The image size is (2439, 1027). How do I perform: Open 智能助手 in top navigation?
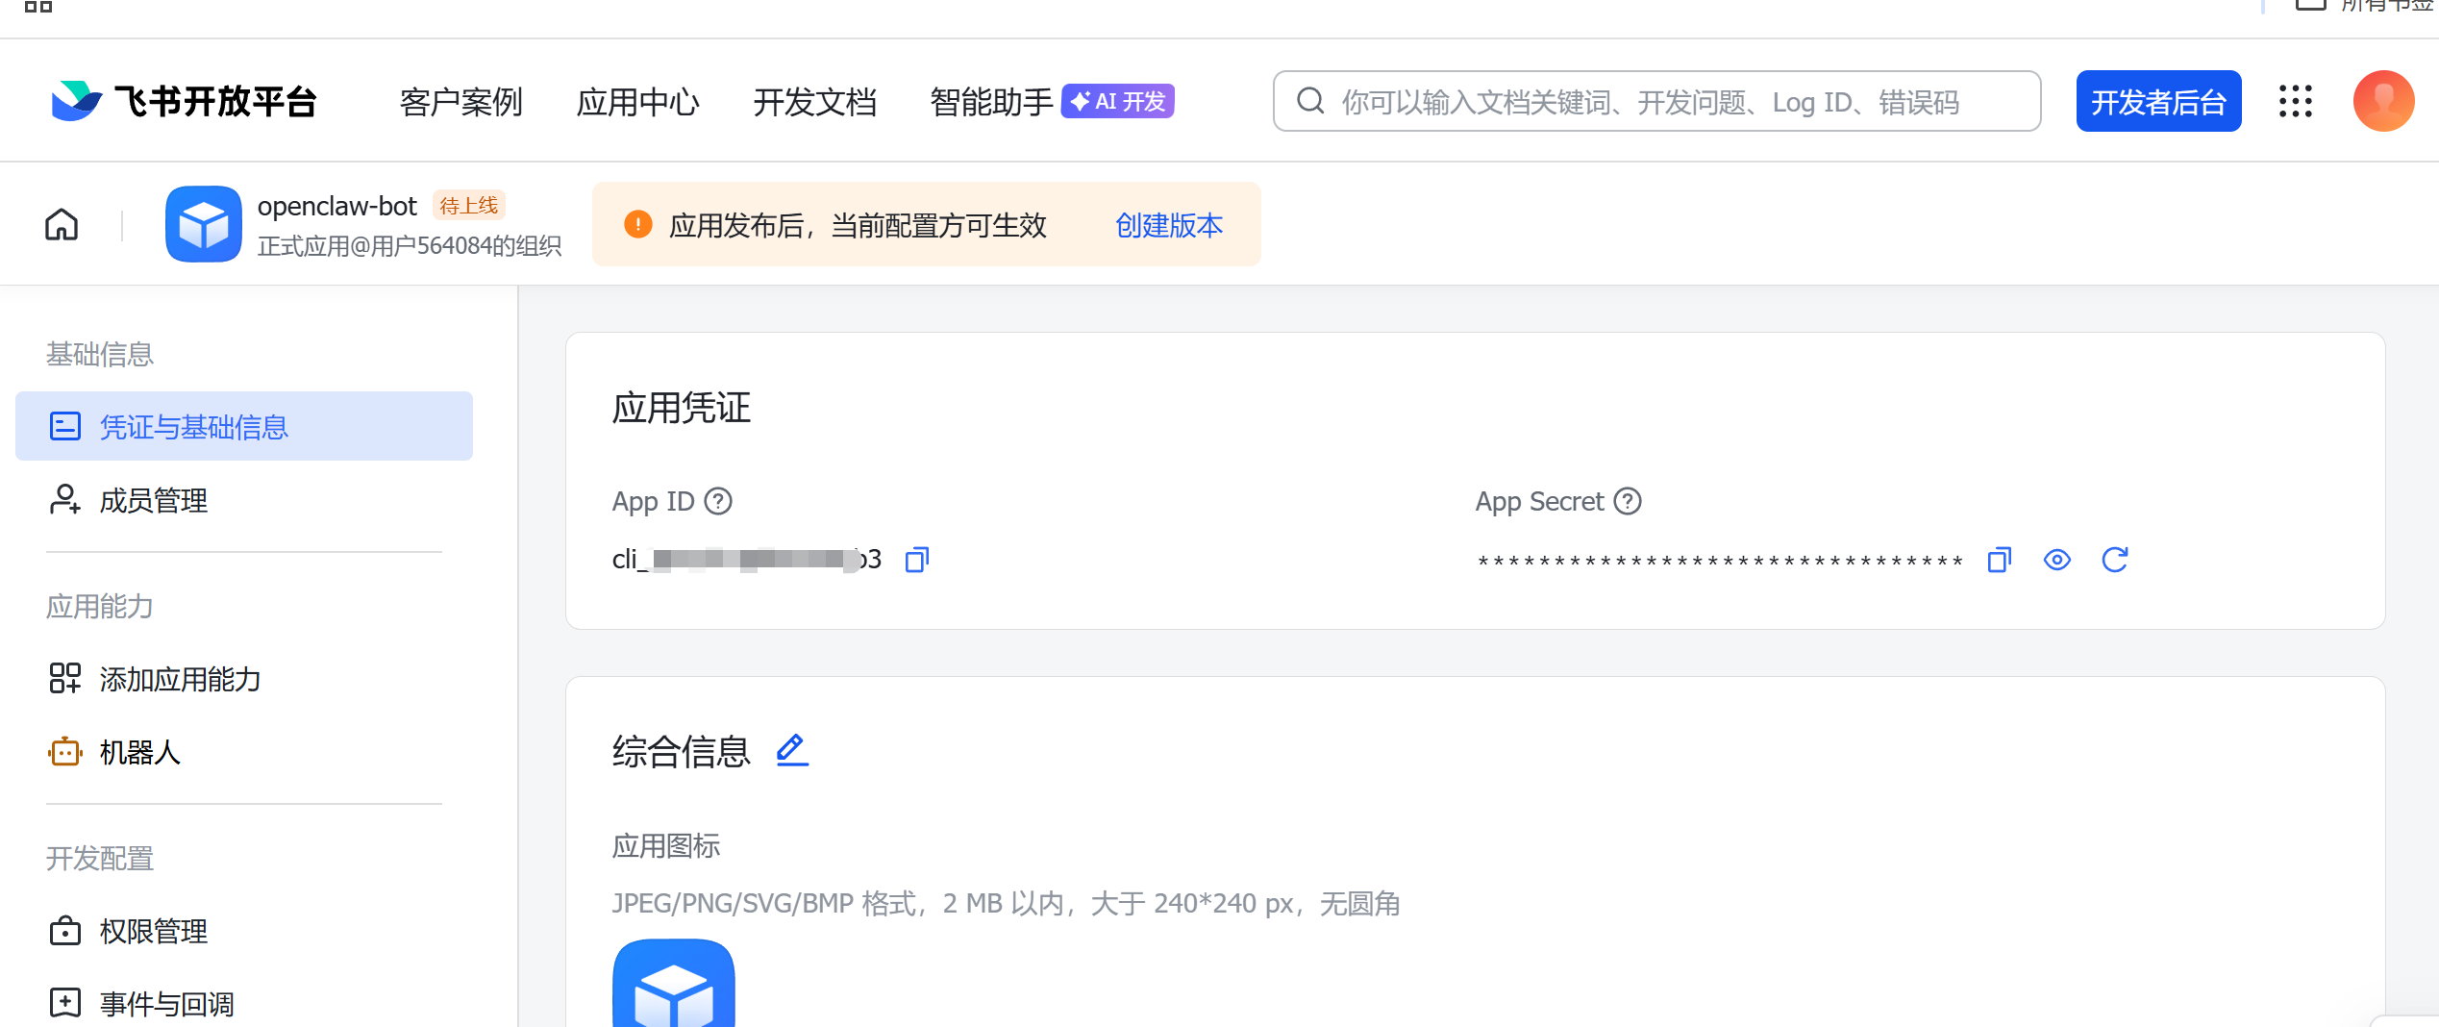point(992,102)
